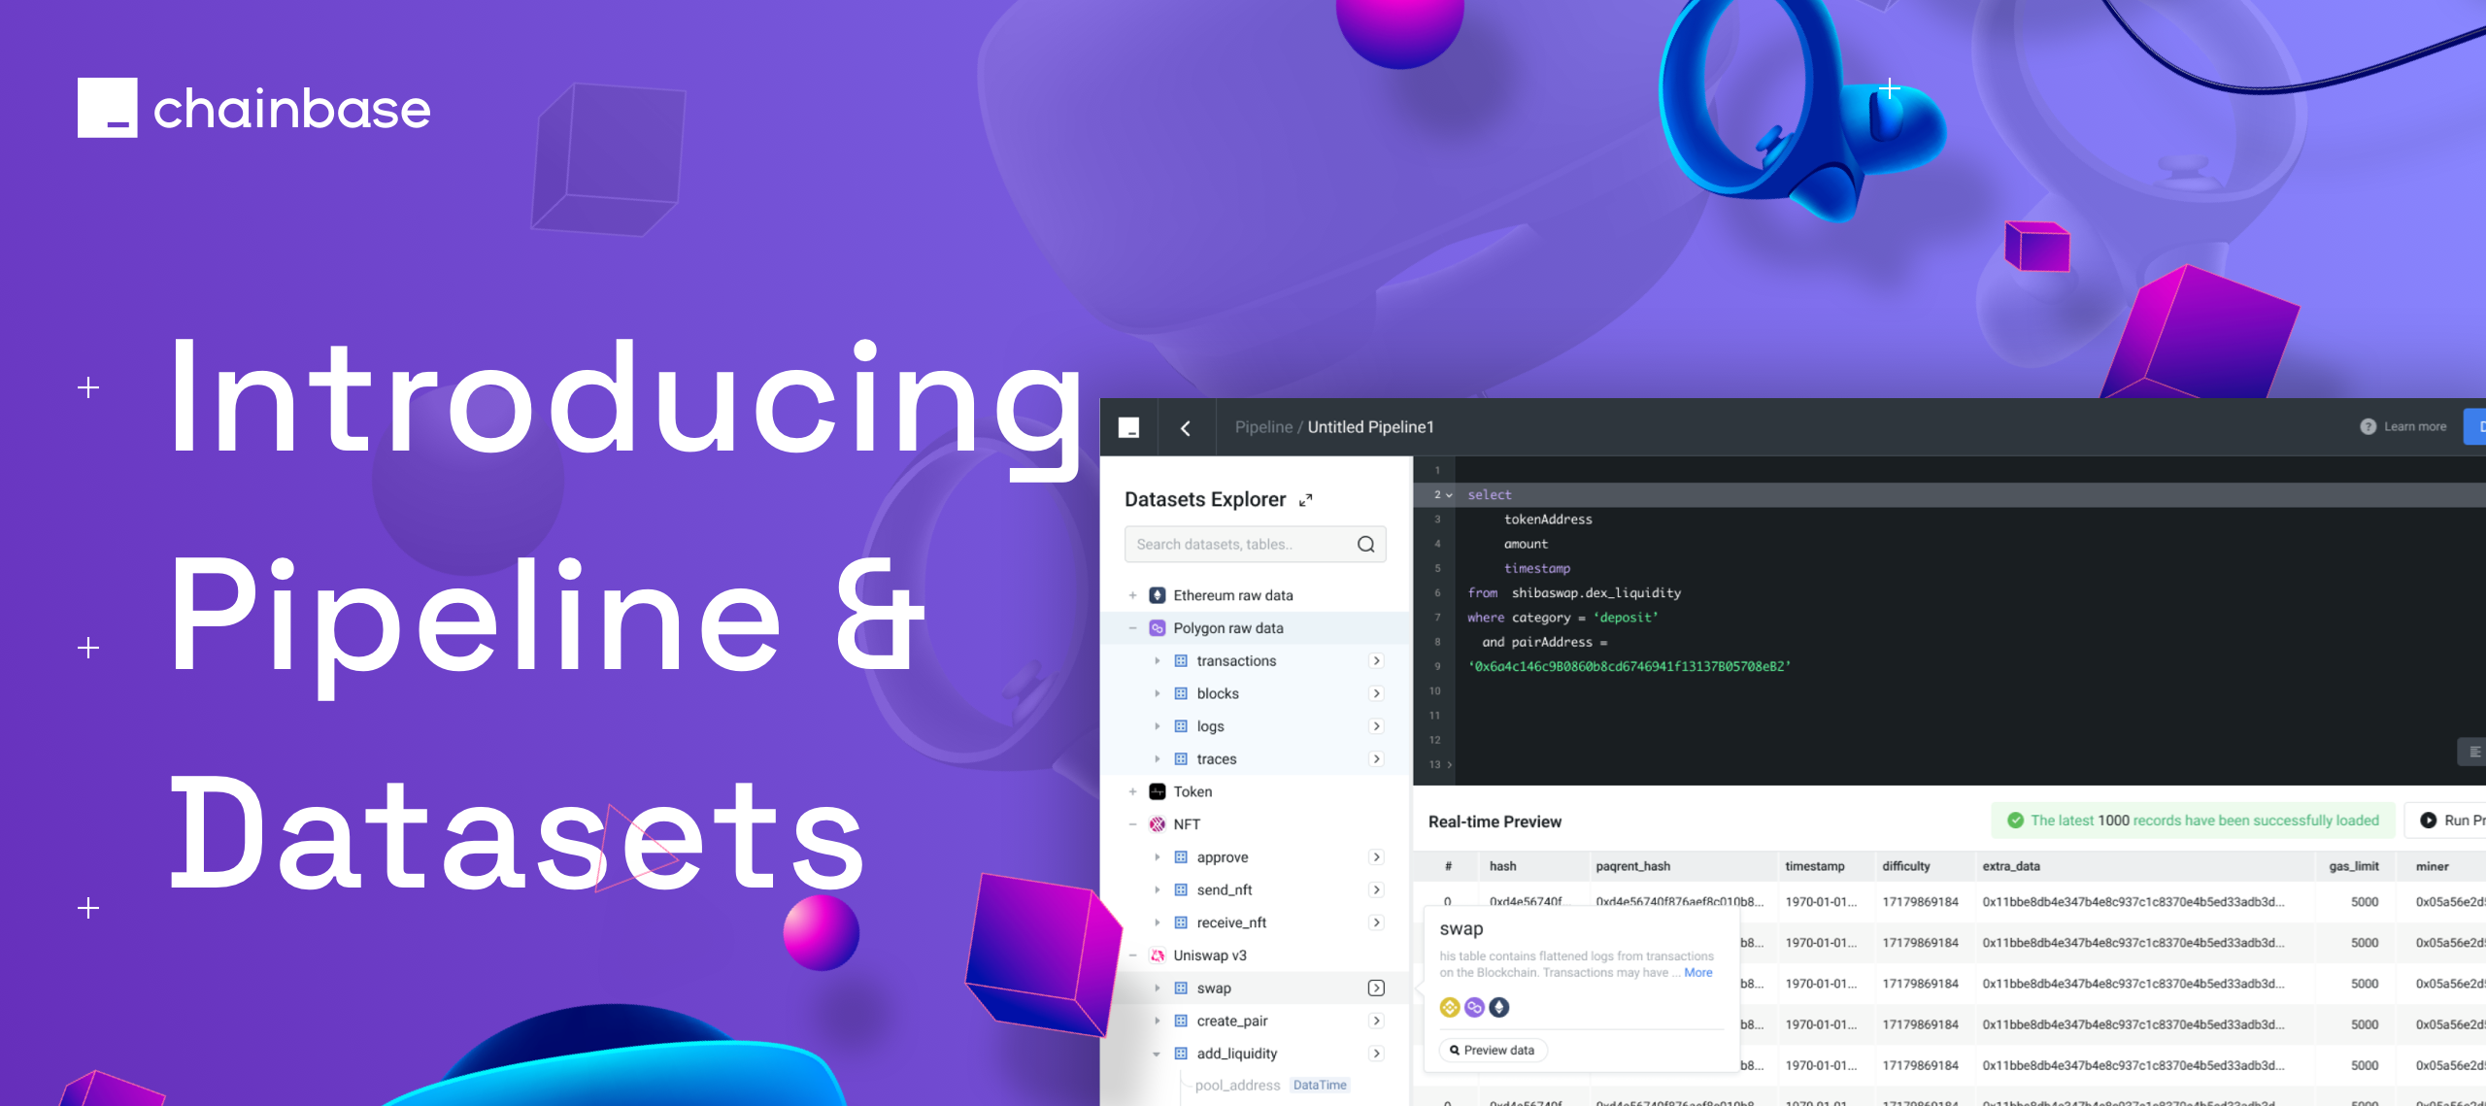Click the search datasets icon
This screenshot has width=2486, height=1106.
(x=1365, y=547)
